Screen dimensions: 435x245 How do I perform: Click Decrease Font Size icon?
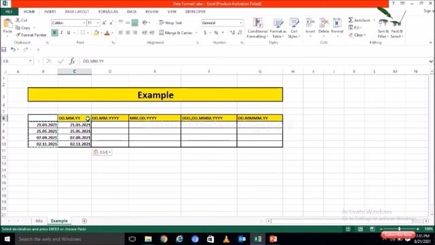[x=111, y=22]
